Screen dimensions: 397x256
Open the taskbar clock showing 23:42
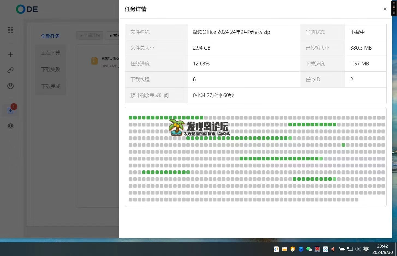(383, 249)
